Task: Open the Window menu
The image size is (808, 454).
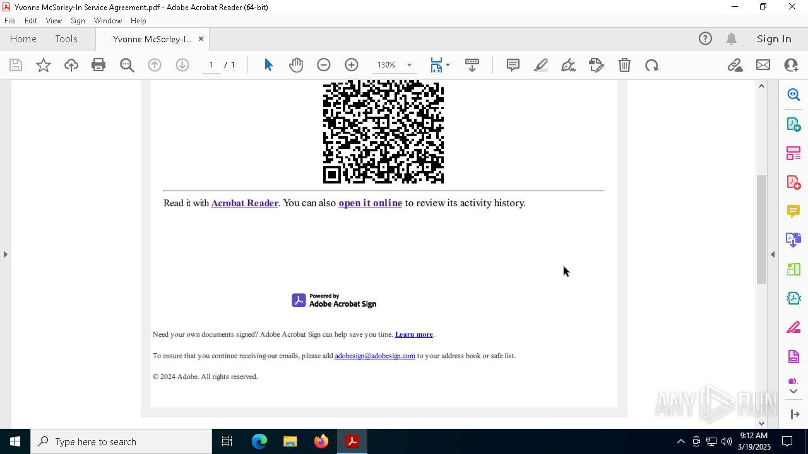Action: click(108, 21)
